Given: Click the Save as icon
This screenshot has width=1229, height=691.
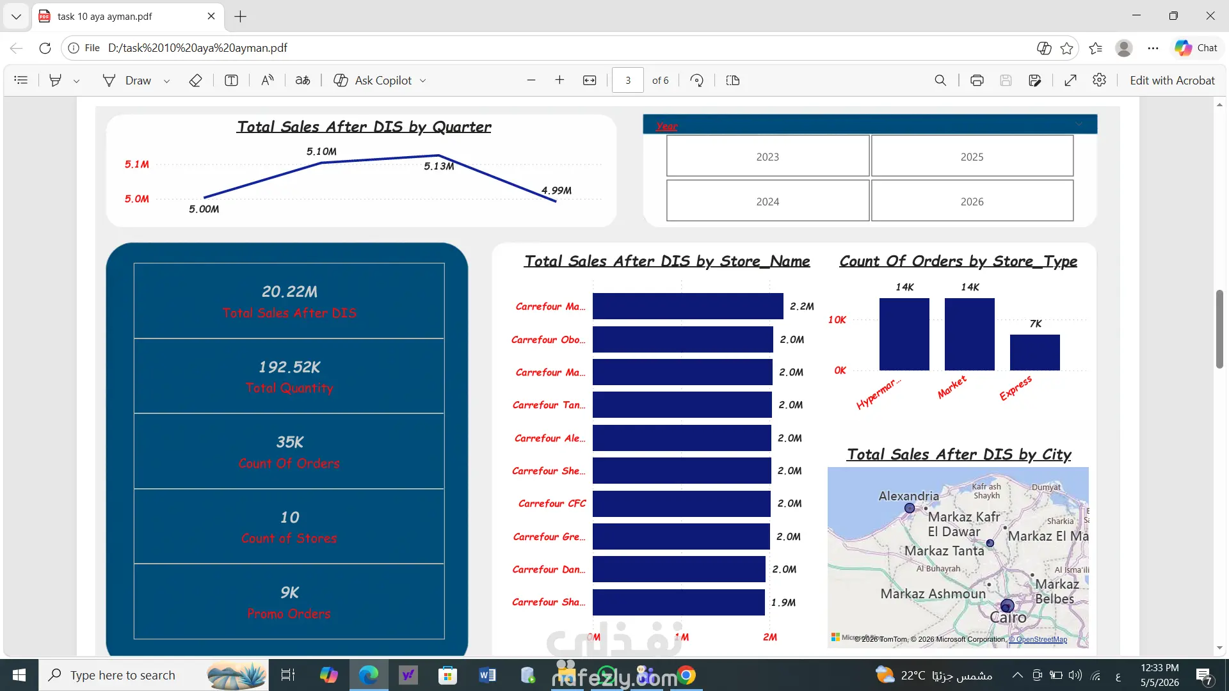Looking at the screenshot, I should pyautogui.click(x=1034, y=80).
